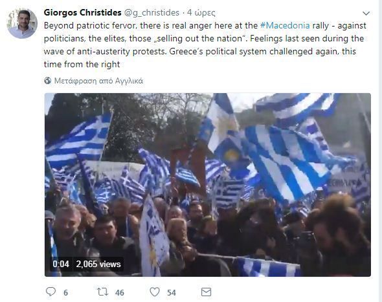This screenshot has width=382, height=302.
Task: Open the @g_christides handle
Action: pos(152,13)
